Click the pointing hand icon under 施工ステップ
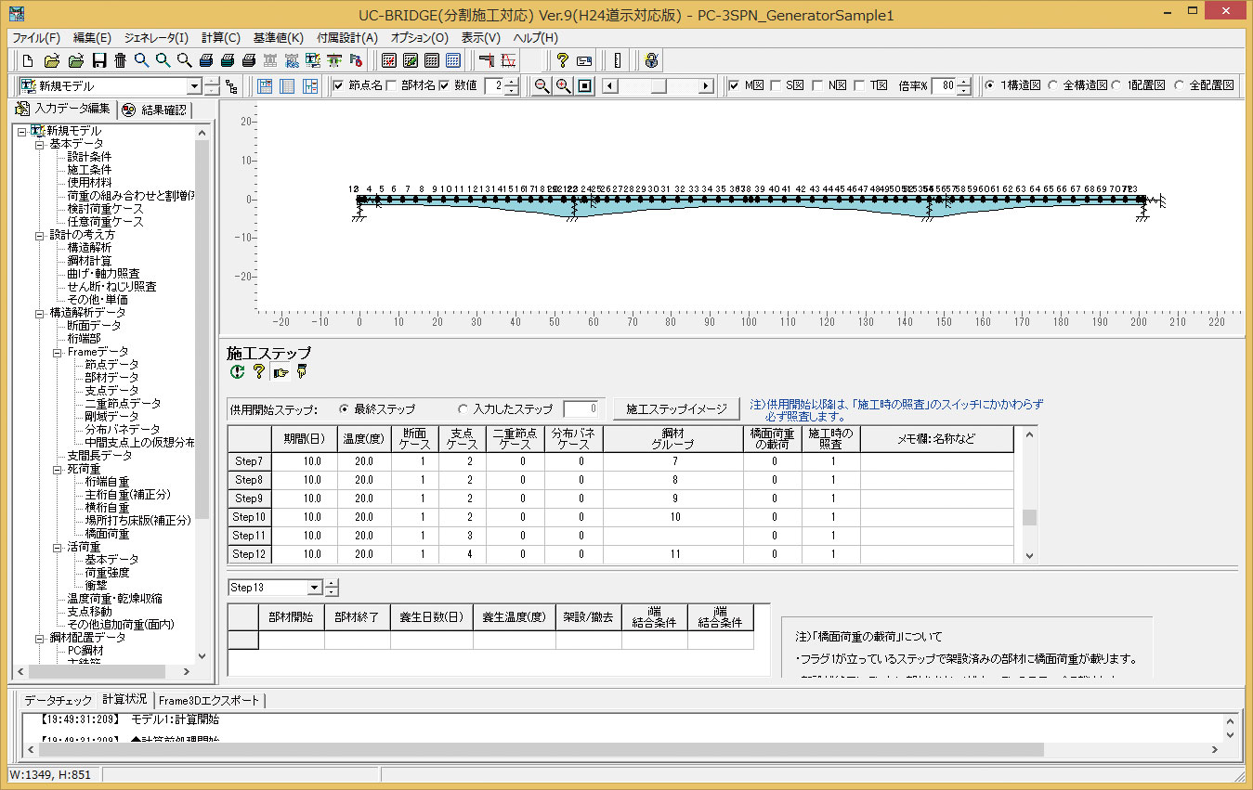1253x790 pixels. click(280, 372)
